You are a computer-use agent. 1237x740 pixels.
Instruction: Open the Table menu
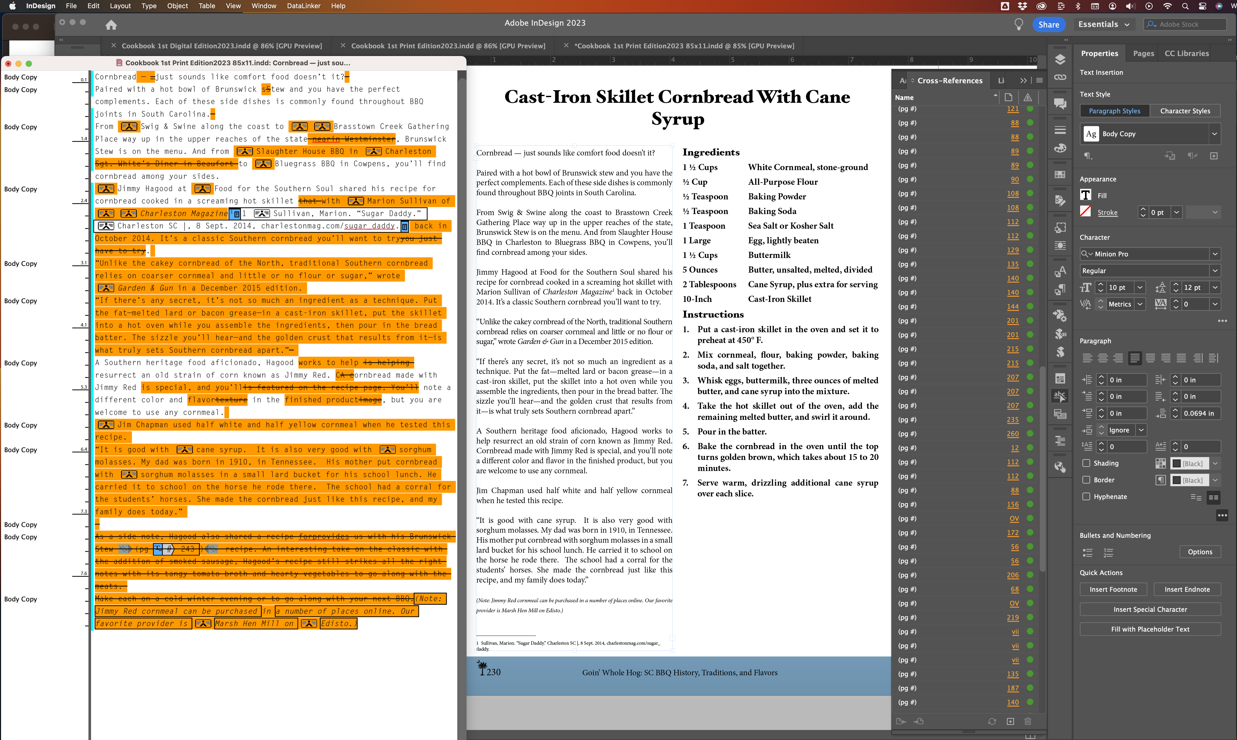coord(207,6)
